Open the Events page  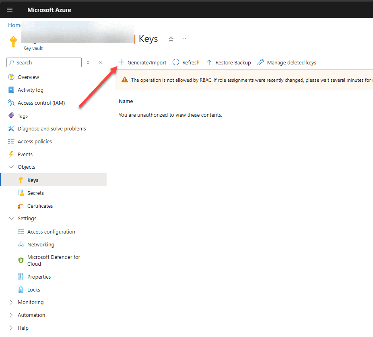[x=25, y=154]
